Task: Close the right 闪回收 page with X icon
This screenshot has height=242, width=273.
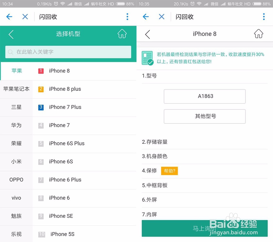Action: tap(162, 17)
